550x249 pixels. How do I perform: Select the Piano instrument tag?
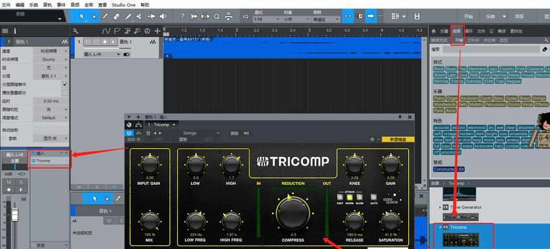[439, 98]
